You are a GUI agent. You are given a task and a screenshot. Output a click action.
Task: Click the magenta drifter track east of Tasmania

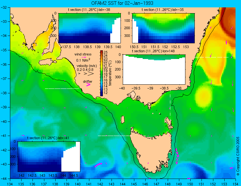click(x=177, y=156)
